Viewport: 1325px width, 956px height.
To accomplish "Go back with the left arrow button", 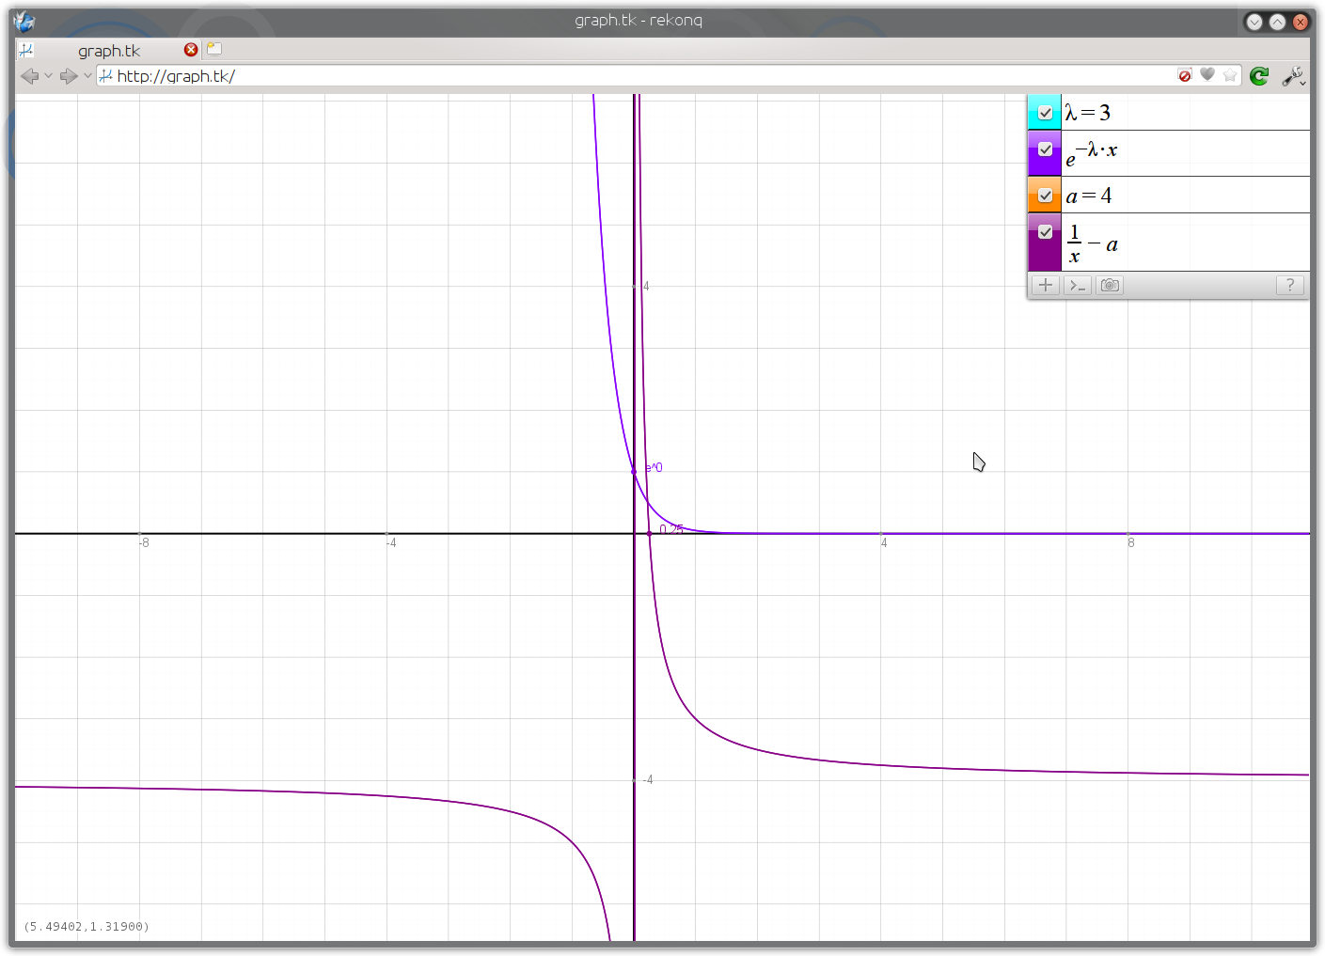I will [x=29, y=76].
